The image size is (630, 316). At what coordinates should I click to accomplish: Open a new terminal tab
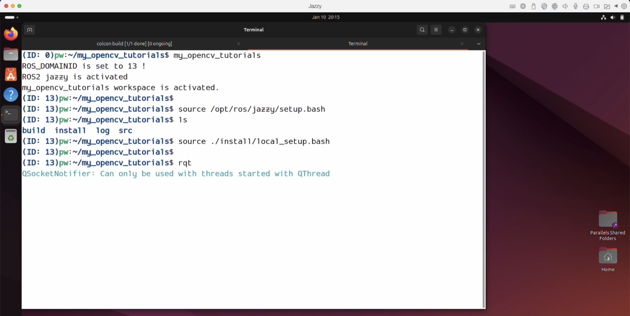click(30, 30)
